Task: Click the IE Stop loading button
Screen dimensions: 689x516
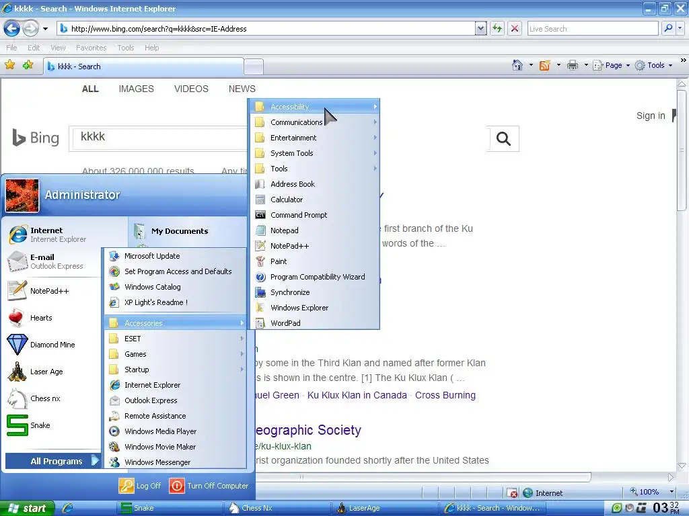Action: [515, 28]
